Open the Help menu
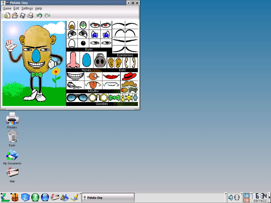The width and height of the screenshot is (271, 203). point(39,8)
